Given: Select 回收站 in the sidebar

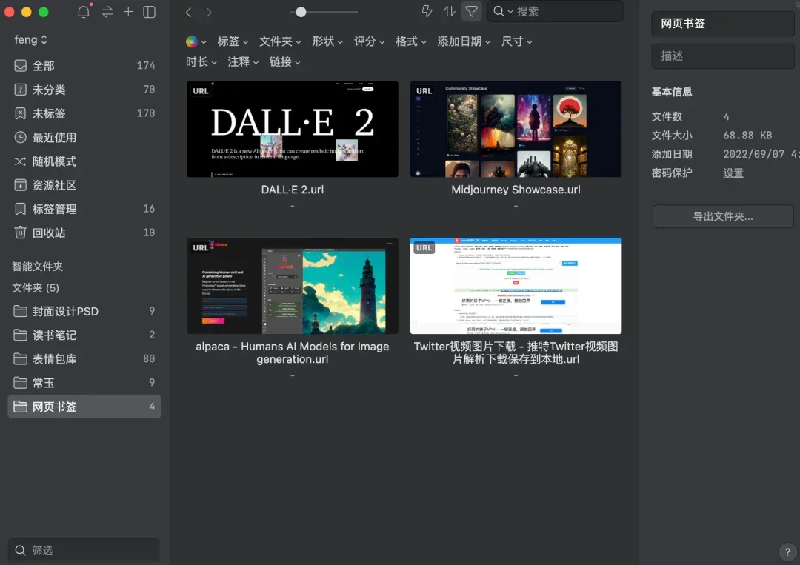Looking at the screenshot, I should click(49, 233).
